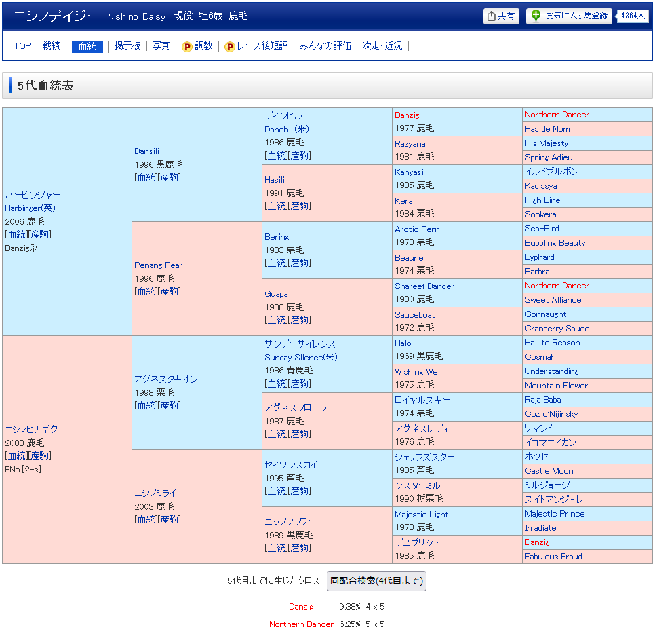Open dam ニシノヒナギク's page
The image size is (655, 636).
[x=31, y=429]
